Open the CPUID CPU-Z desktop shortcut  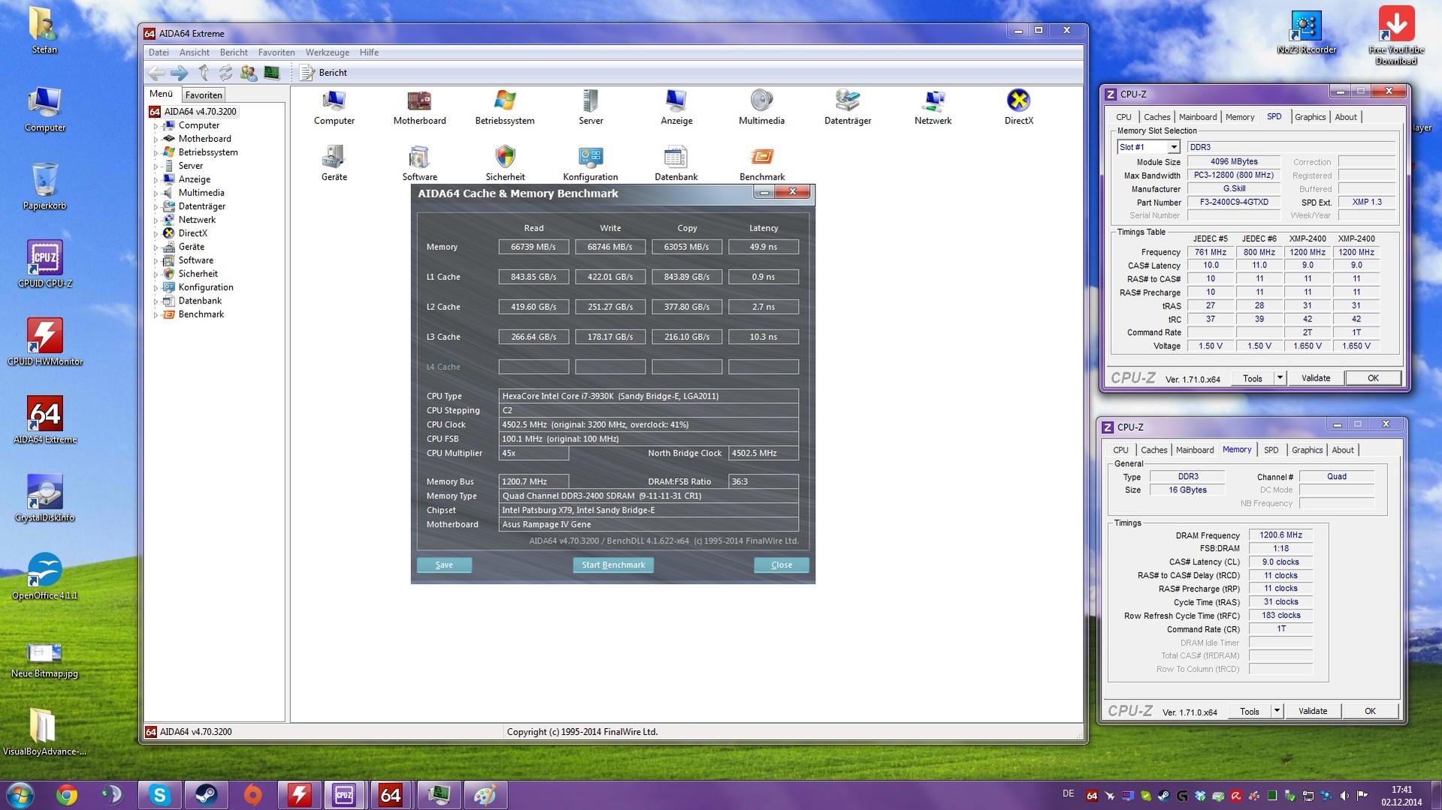tap(44, 264)
